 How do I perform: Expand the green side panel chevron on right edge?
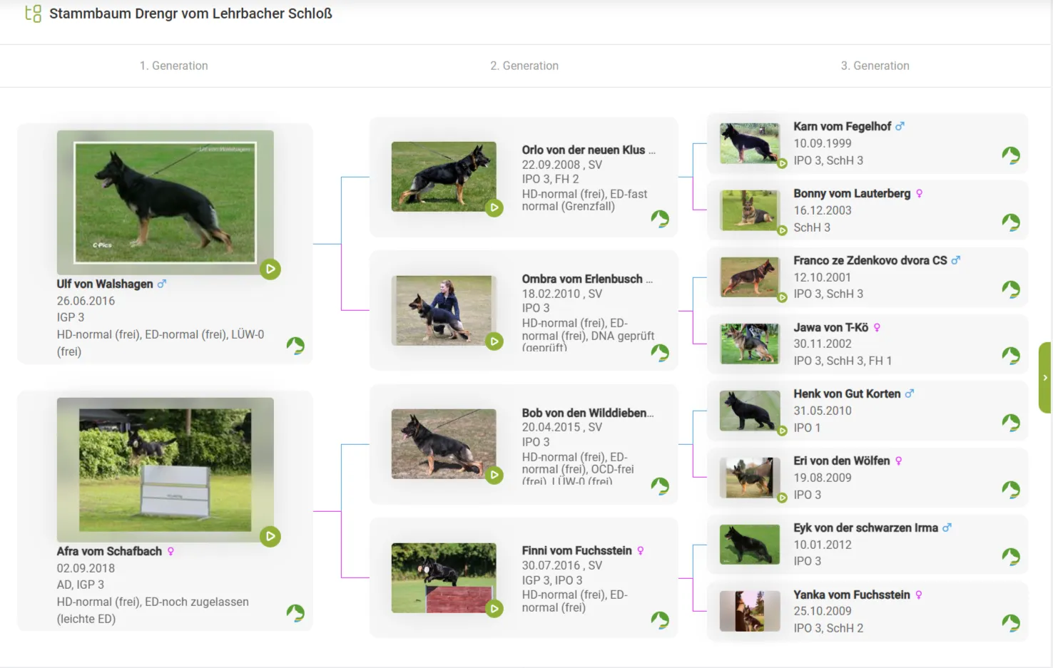coord(1045,378)
